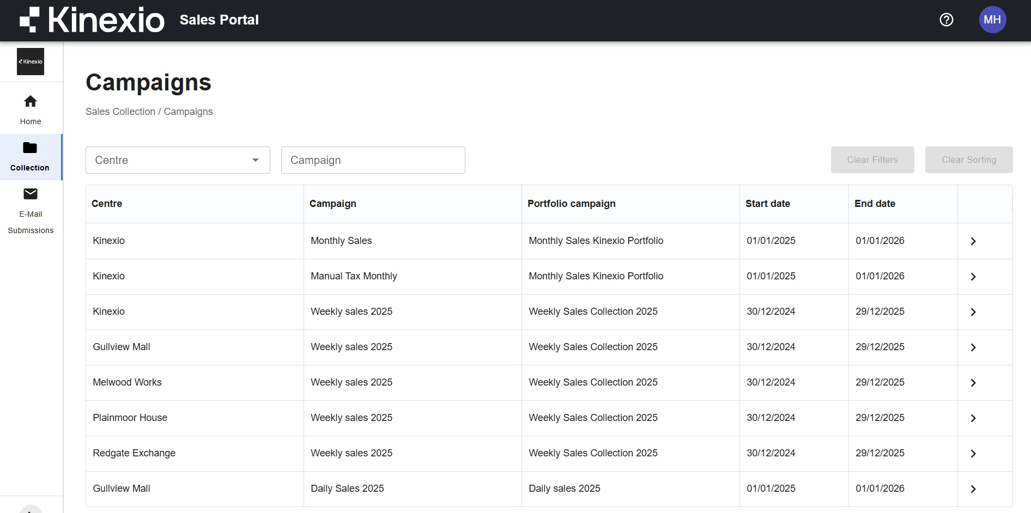Click the Campaign search field
This screenshot has height=513, width=1031.
coord(373,160)
